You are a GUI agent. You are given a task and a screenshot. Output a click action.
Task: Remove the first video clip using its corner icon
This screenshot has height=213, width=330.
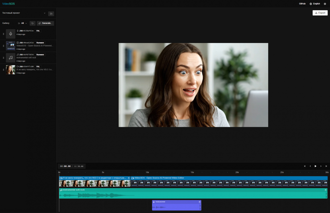pyautogui.click(x=129, y=178)
